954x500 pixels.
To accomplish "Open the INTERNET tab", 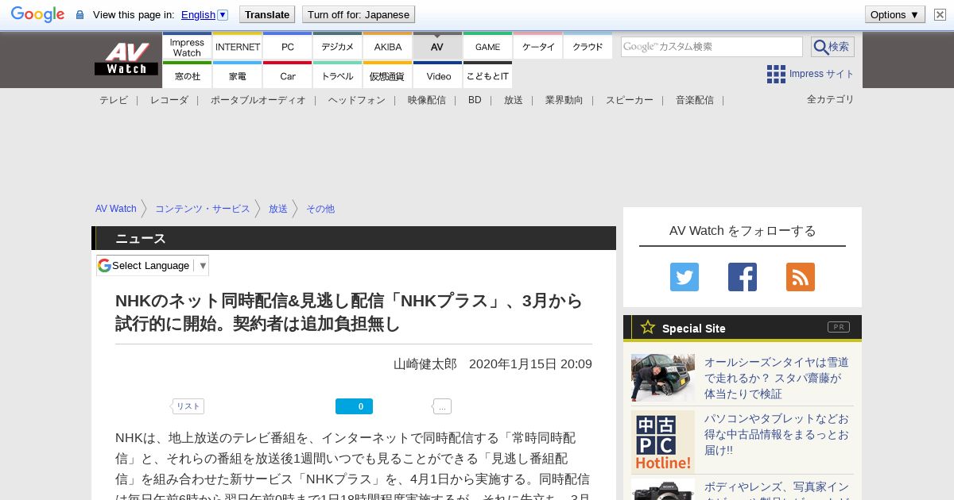I will pyautogui.click(x=238, y=47).
